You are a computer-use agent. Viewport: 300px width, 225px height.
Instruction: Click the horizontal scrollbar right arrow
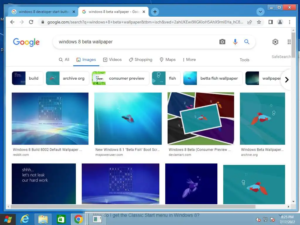289,207
